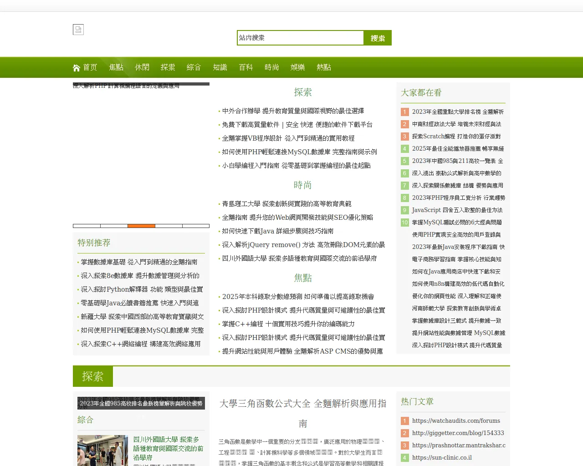This screenshot has height=466, width=583.
Task: Open the 綜合 navigation menu item
Action: 194,67
